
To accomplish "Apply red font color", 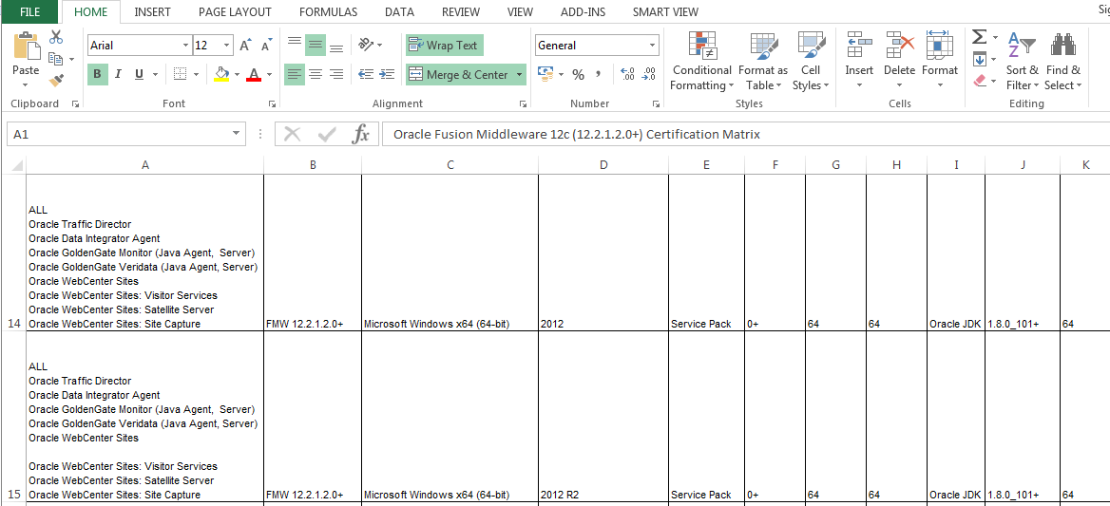I will 254,74.
